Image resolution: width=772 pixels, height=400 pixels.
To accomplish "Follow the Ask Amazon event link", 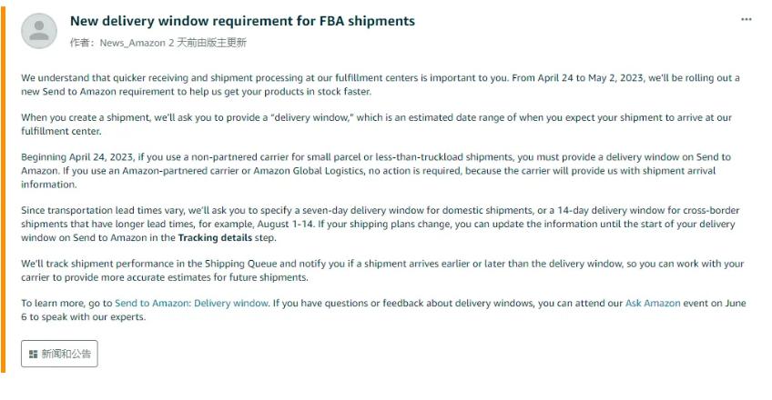I will [x=653, y=303].
